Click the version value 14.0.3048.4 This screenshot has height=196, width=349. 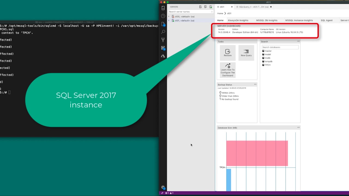224,32
